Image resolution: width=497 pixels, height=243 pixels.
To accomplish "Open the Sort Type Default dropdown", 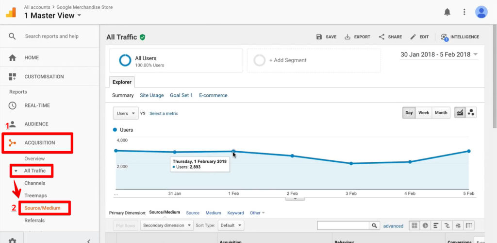I will pos(231,226).
